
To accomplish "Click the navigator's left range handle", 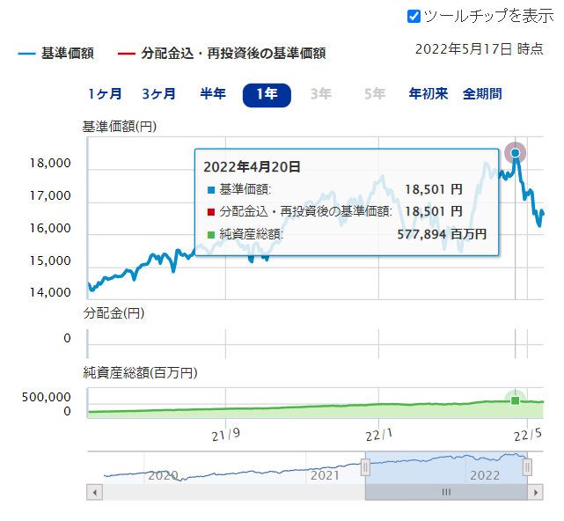I will tap(365, 468).
